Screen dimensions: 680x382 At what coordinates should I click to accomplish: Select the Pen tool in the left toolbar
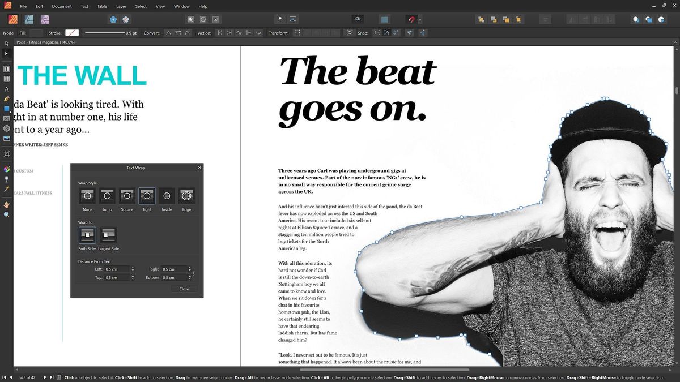6,98
